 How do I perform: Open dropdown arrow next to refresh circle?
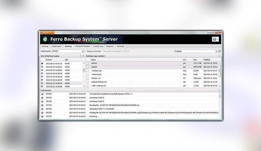128,51
